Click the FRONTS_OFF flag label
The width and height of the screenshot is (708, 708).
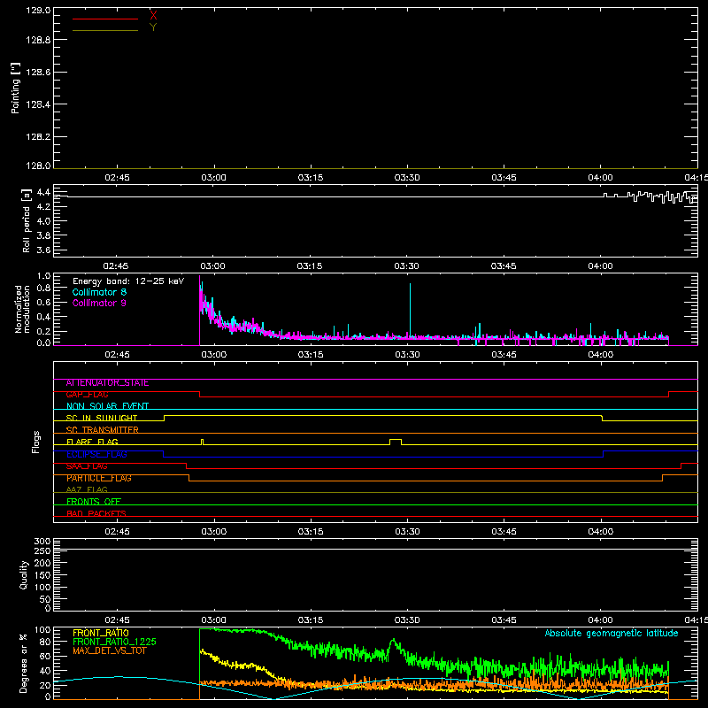click(94, 501)
